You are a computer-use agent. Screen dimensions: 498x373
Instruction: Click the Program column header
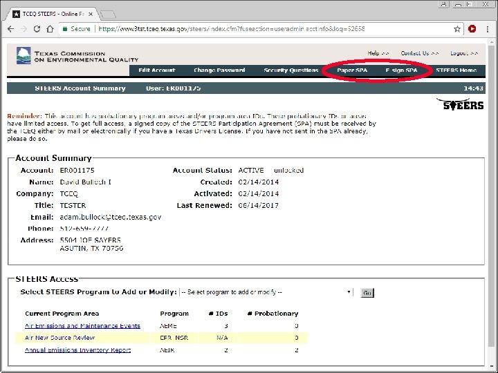coord(174,314)
